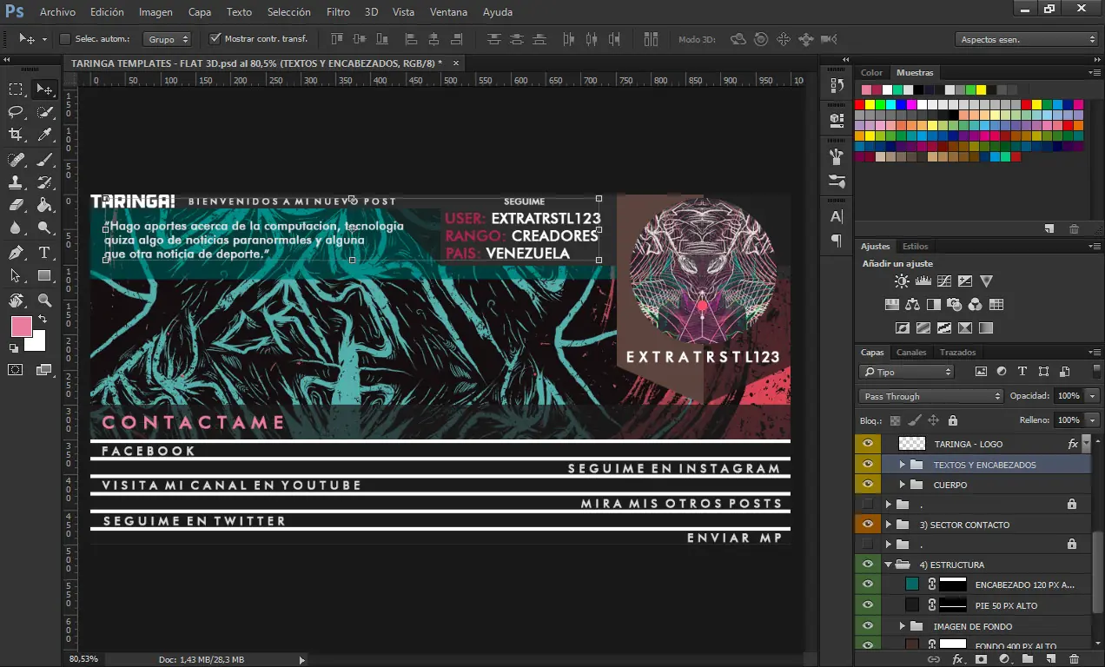Delete layer using the trash icon
Screen dimensions: 1105x667
1074,659
